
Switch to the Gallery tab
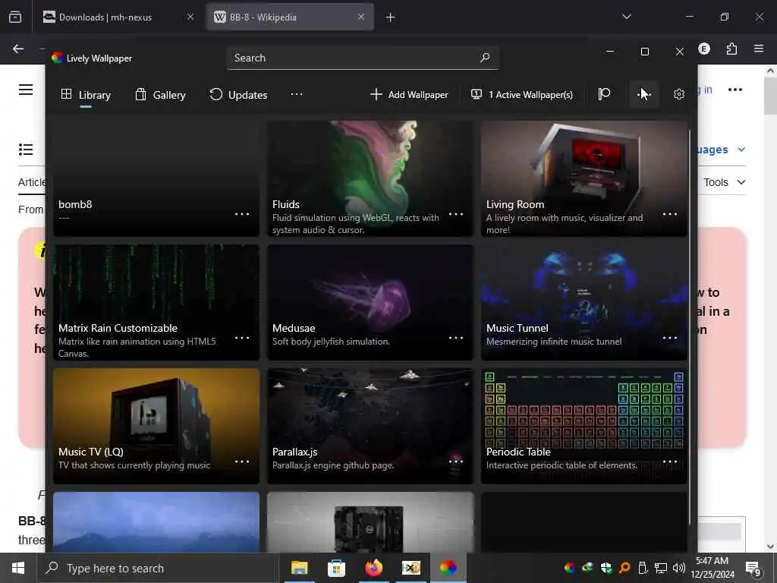160,94
